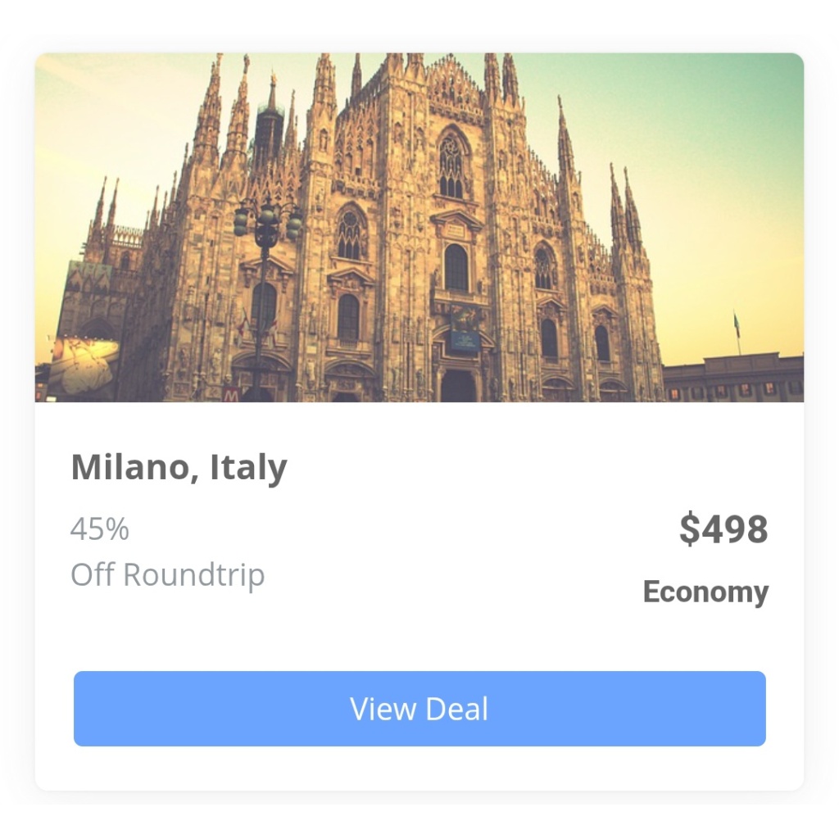Click the dollar sign in the price
The height and width of the screenshot is (839, 839).
(689, 528)
